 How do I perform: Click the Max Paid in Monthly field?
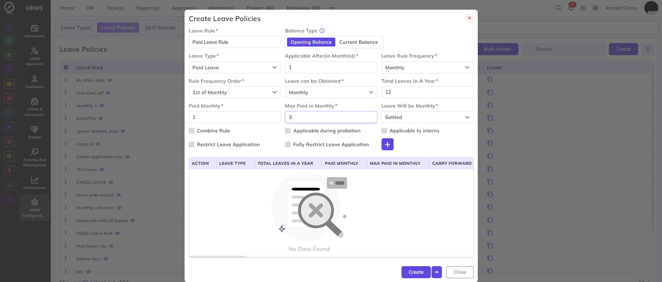331,117
